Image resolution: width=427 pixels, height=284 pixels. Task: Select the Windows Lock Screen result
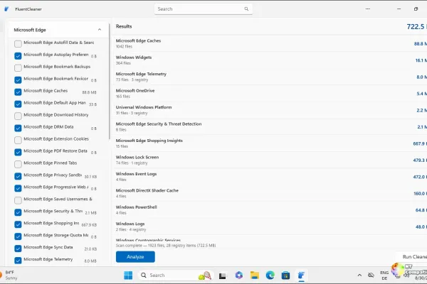click(271, 160)
